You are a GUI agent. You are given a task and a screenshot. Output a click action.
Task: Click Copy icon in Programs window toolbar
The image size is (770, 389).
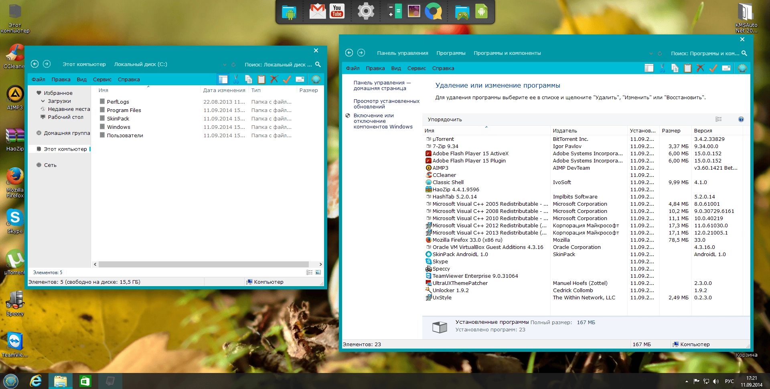click(675, 68)
